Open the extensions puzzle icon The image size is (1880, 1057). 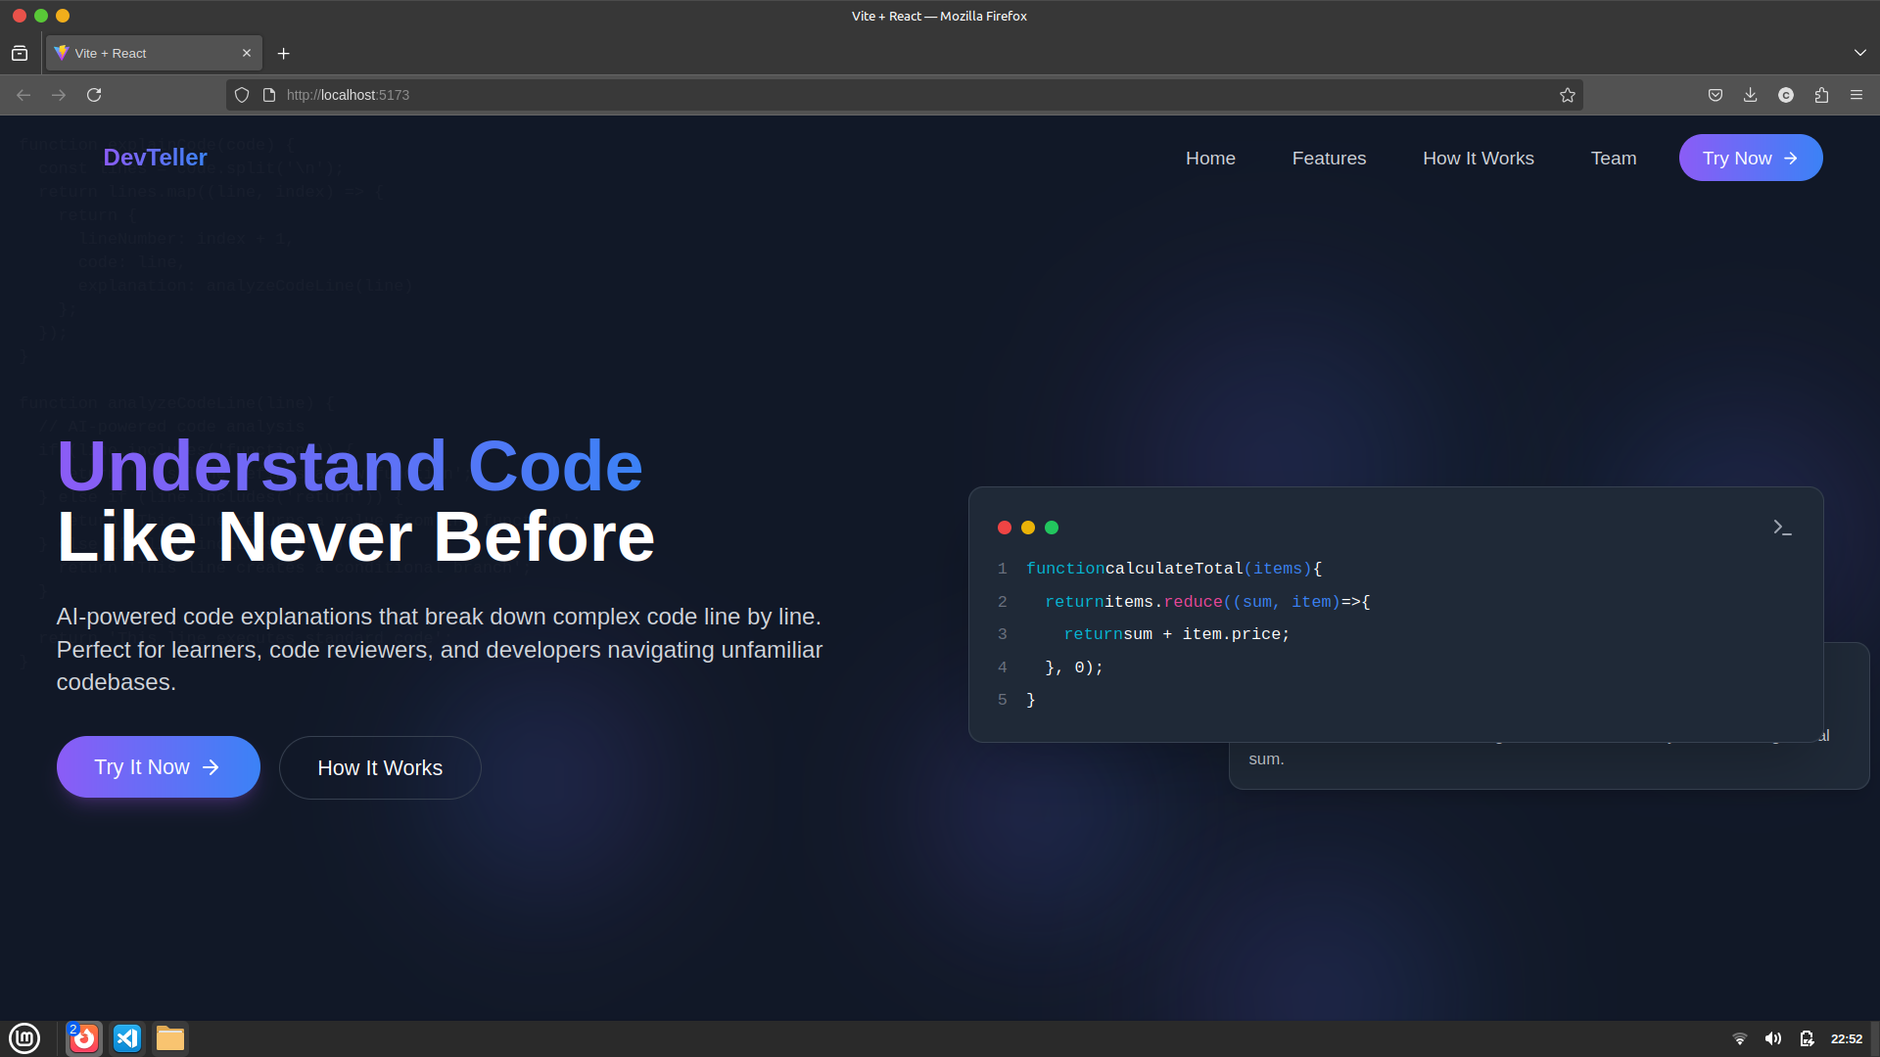pos(1821,95)
